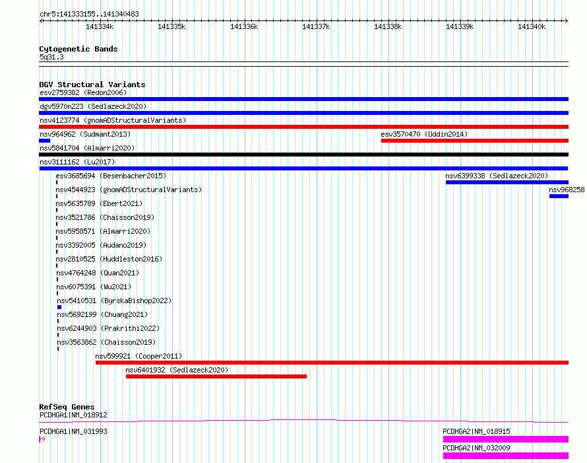Click the PCDHGA1|NM_031993 gene label
The width and height of the screenshot is (587, 463).
(73, 431)
